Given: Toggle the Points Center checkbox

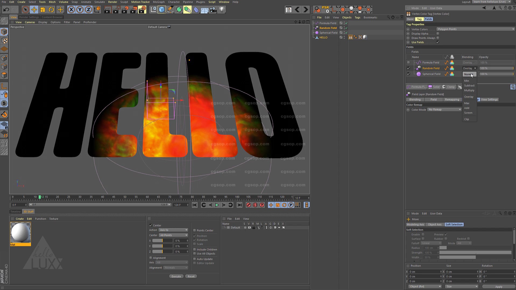Looking at the screenshot, I should (x=195, y=230).
